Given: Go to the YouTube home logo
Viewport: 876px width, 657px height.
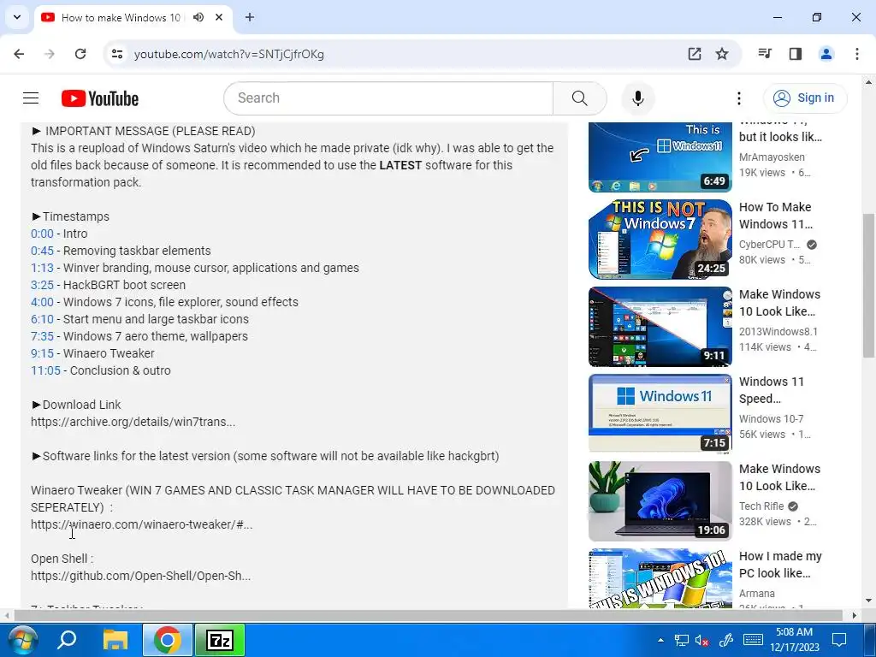Looking at the screenshot, I should [100, 98].
